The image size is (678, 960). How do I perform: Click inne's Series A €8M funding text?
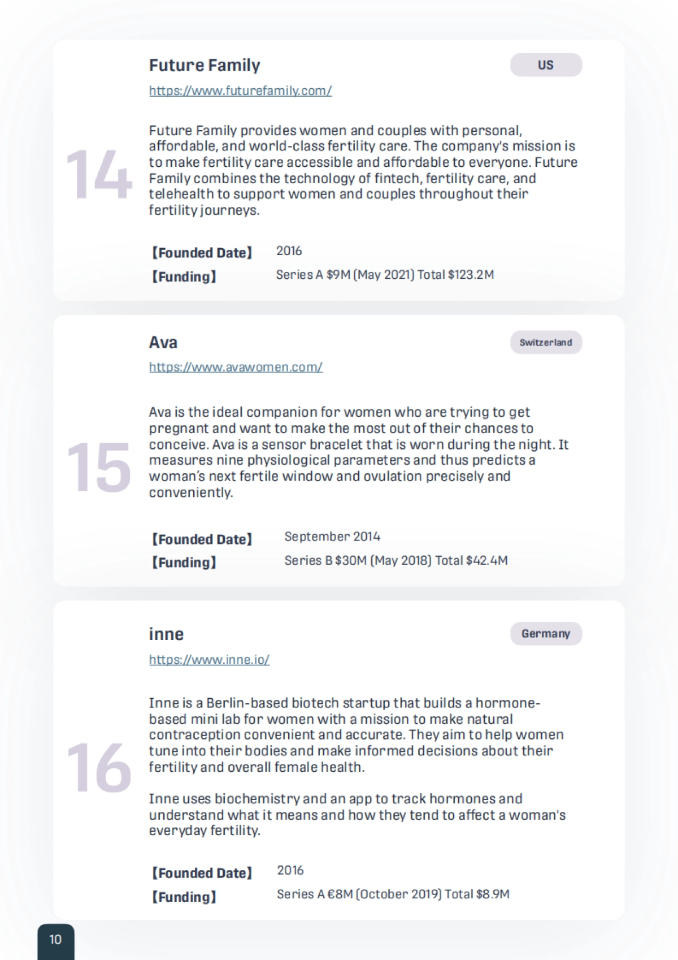click(x=393, y=894)
